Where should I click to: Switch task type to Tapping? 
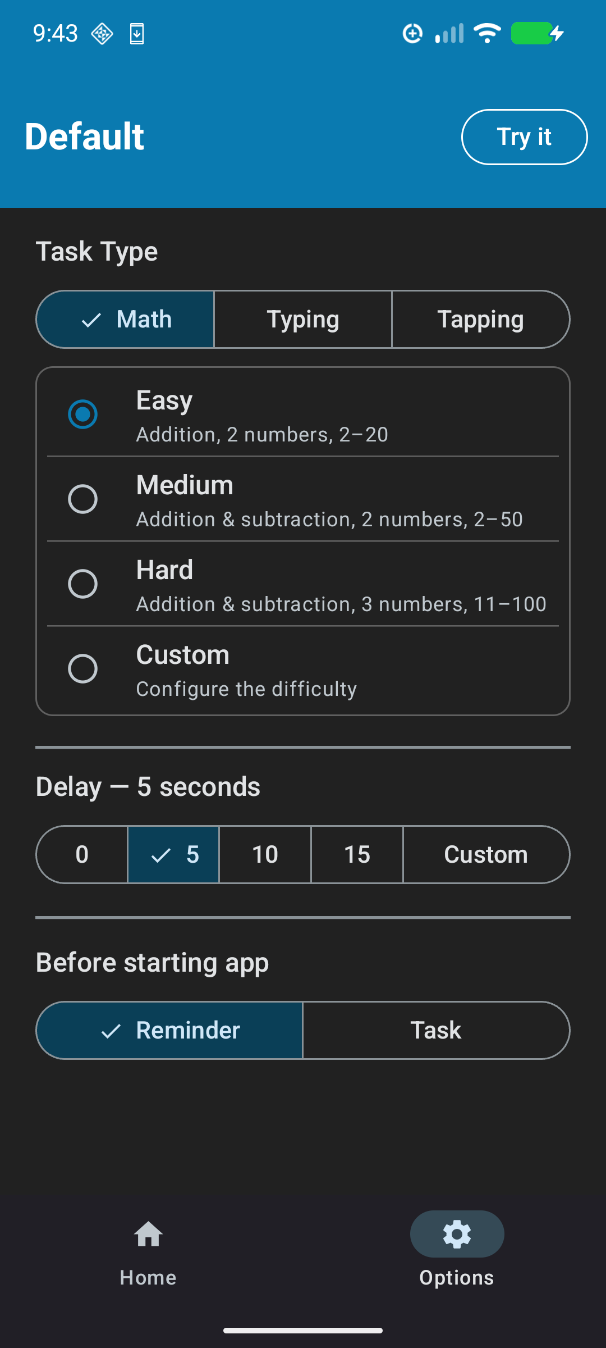tap(480, 319)
